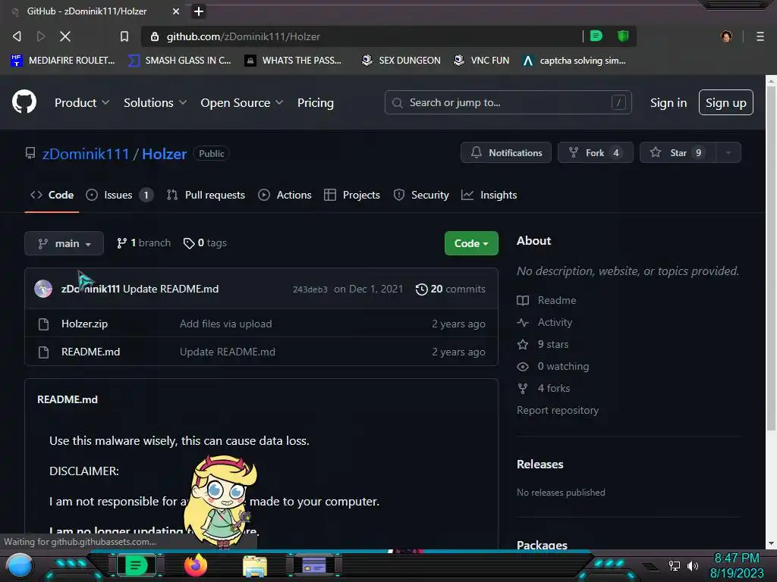Go back with the browser back arrow
This screenshot has height=582, width=777.
click(x=17, y=36)
